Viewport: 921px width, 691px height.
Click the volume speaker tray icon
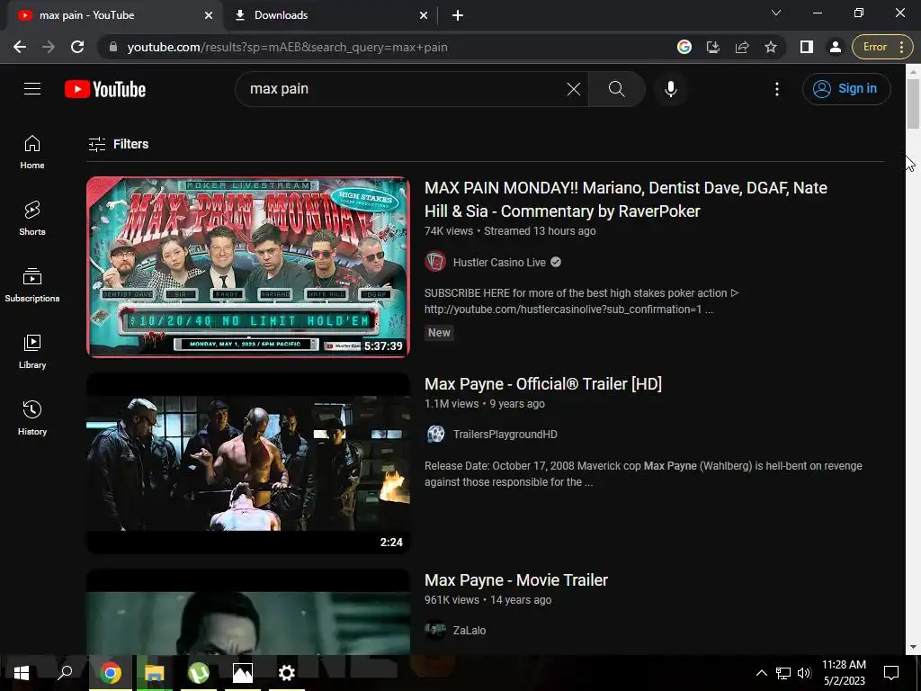(x=804, y=673)
